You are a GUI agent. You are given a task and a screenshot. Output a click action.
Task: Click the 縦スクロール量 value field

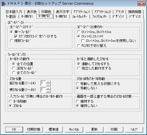point(43,83)
